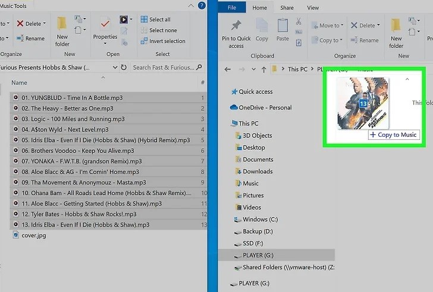Open the Documents folder in sidebar
433x292 pixels.
coord(254,159)
